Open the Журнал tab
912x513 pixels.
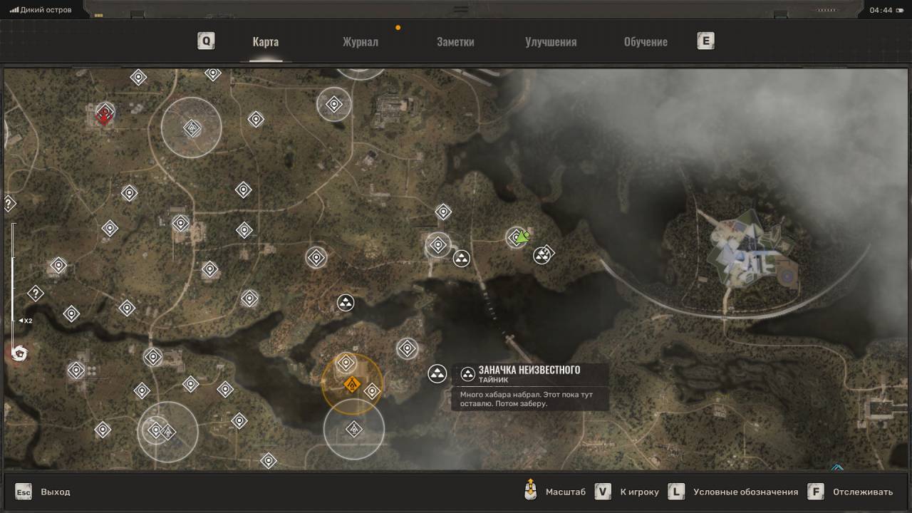pos(360,41)
